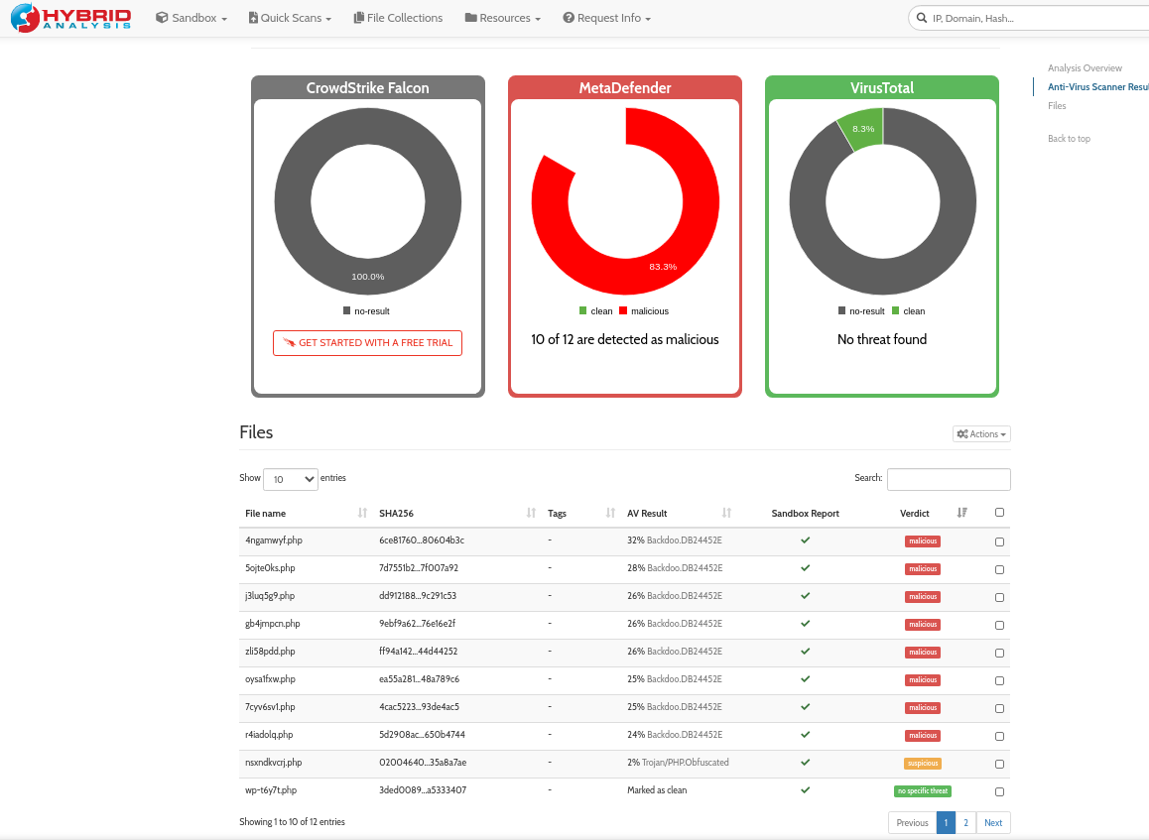Open the Show entries dropdown

tap(290, 479)
